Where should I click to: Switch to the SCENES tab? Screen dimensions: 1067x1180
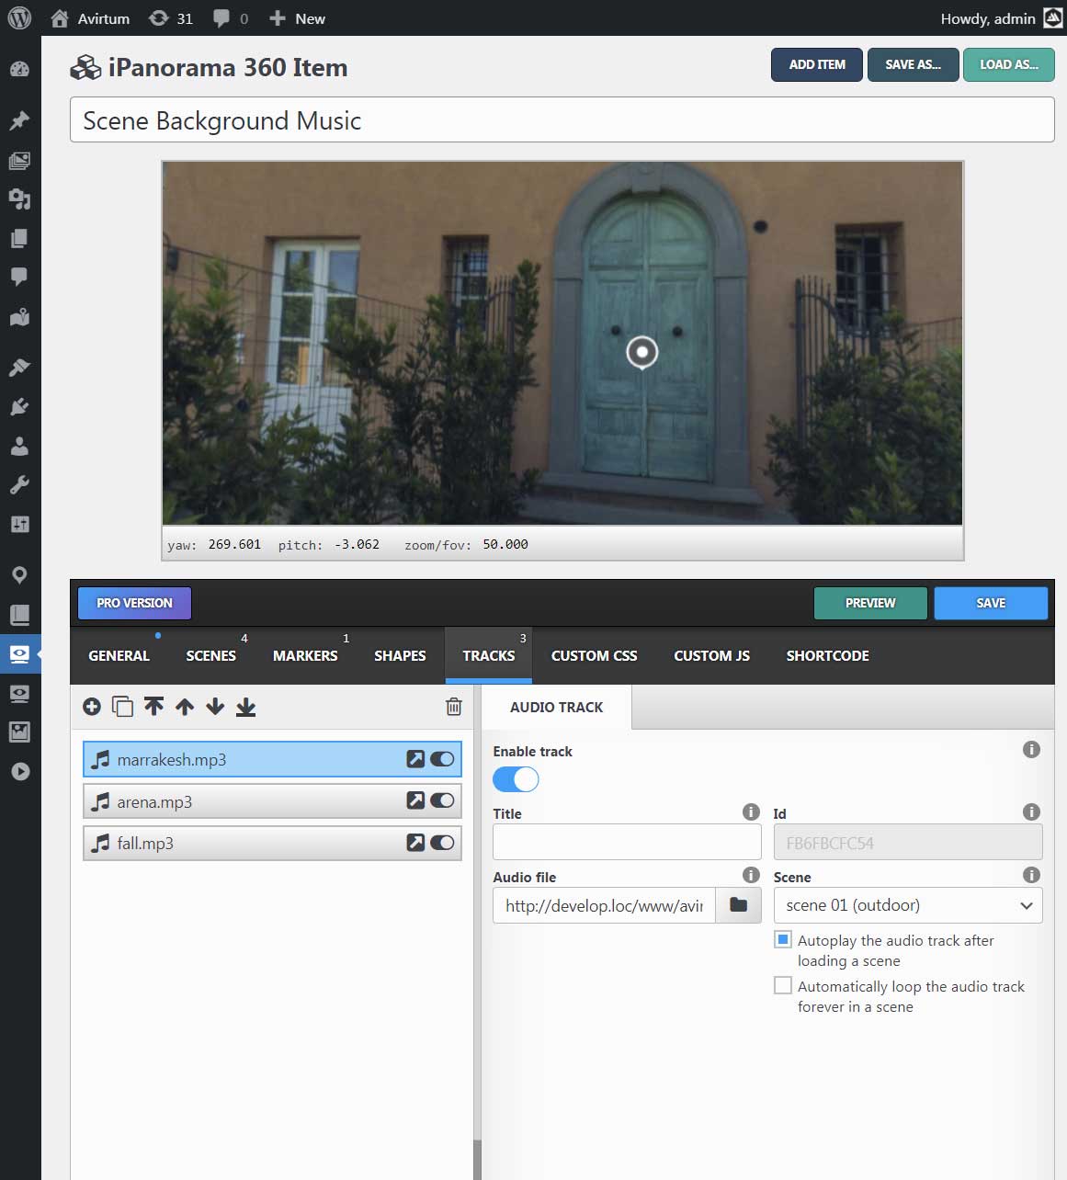(211, 655)
